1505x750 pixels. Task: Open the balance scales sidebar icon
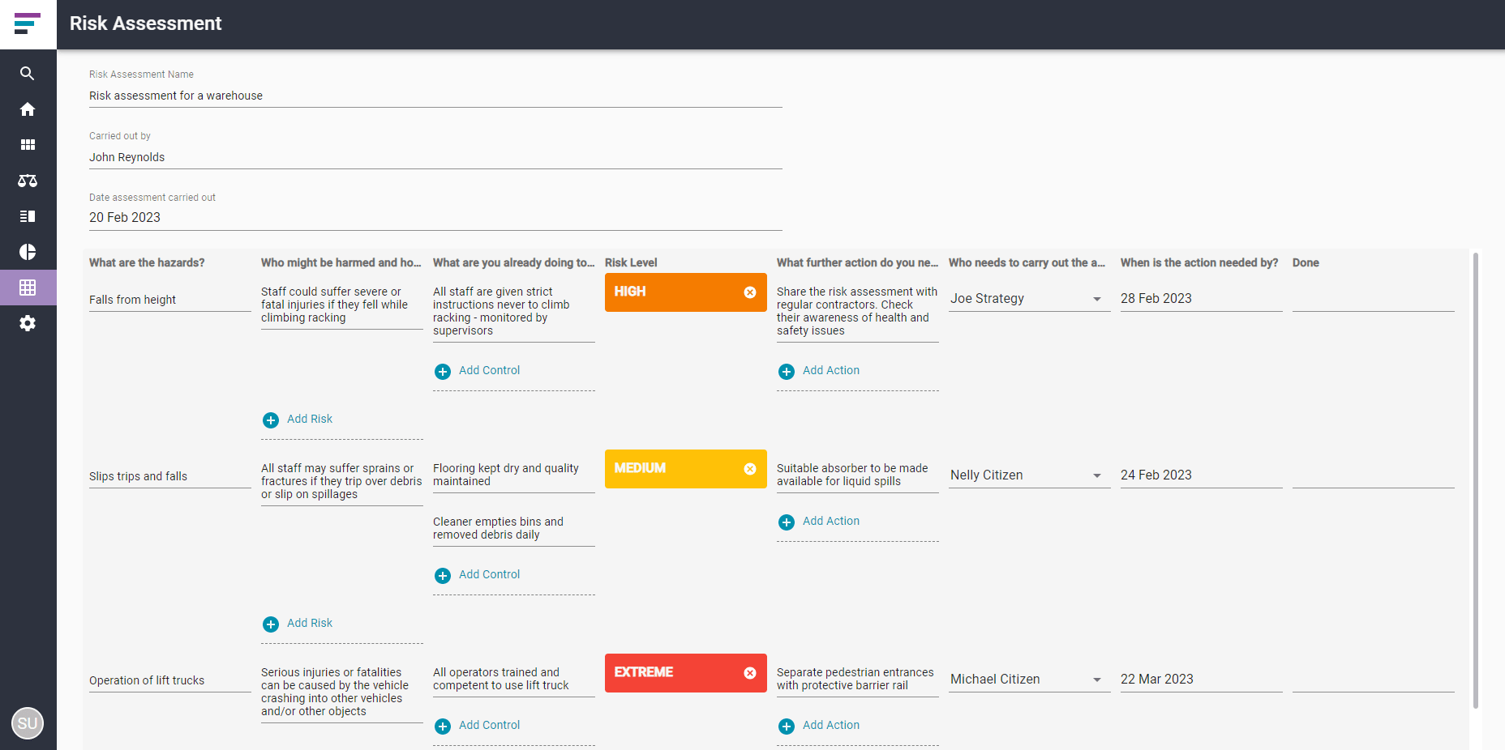(x=28, y=181)
